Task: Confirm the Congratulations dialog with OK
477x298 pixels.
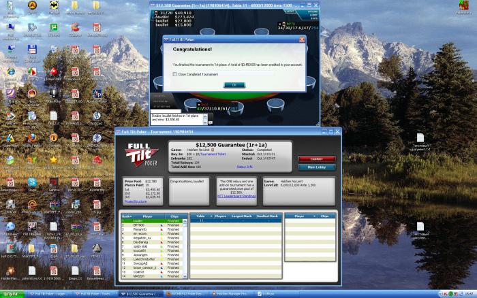Action: [x=234, y=85]
